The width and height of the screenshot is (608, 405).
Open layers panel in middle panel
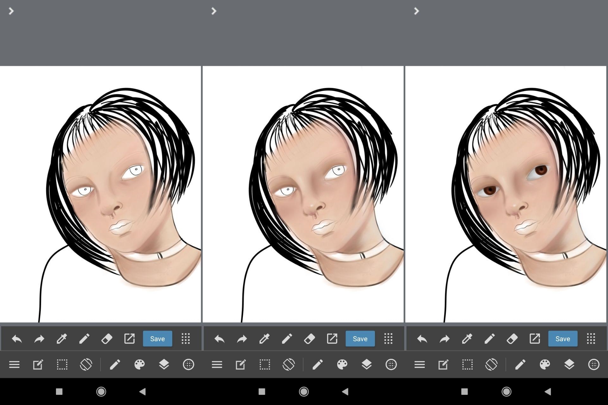367,364
